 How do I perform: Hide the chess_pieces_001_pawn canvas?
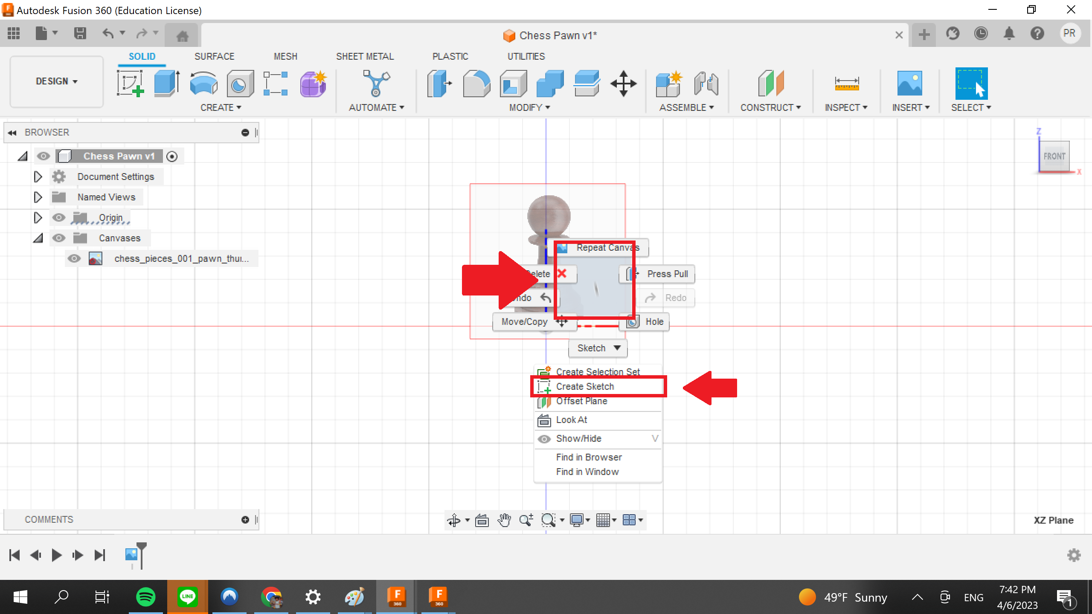point(75,258)
